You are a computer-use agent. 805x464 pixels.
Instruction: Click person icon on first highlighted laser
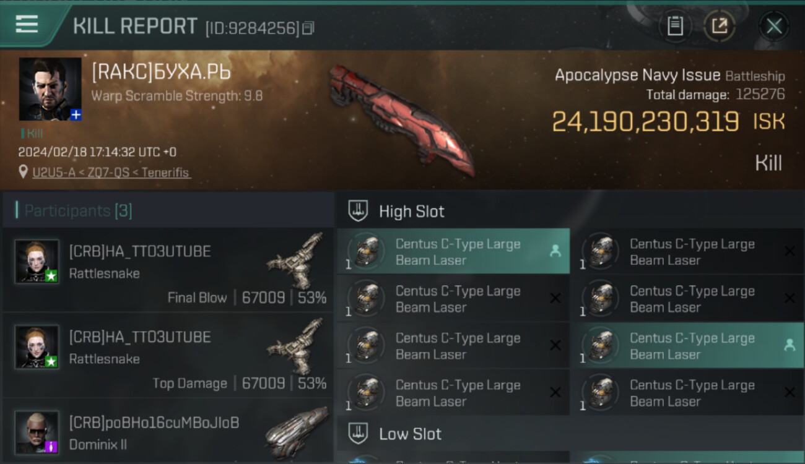(555, 251)
